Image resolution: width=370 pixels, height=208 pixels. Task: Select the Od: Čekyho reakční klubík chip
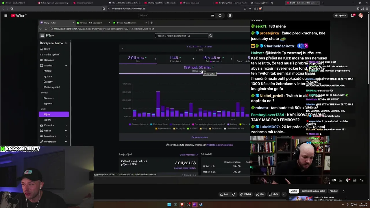click(x=313, y=191)
